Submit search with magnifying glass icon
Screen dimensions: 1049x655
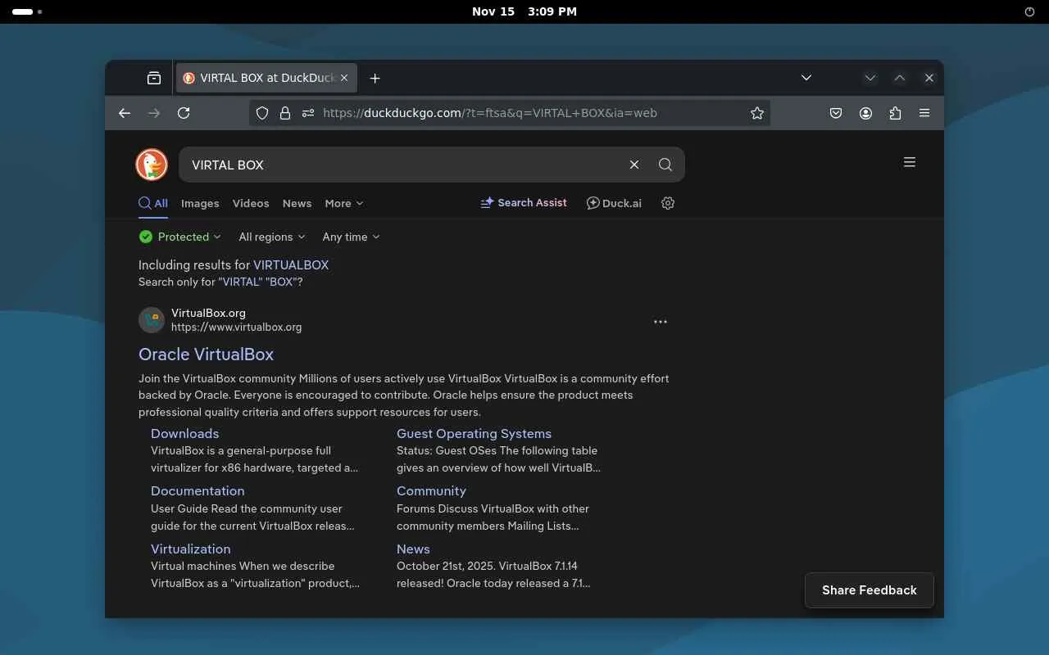click(665, 165)
